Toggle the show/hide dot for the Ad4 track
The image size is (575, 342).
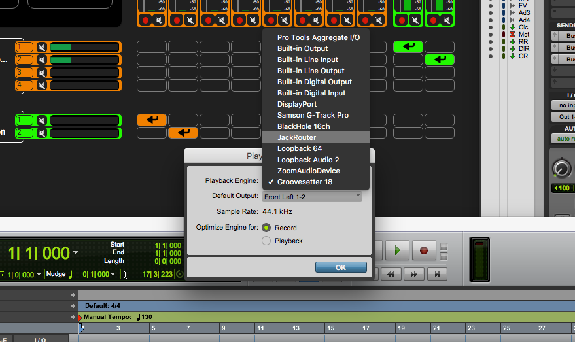click(x=491, y=20)
